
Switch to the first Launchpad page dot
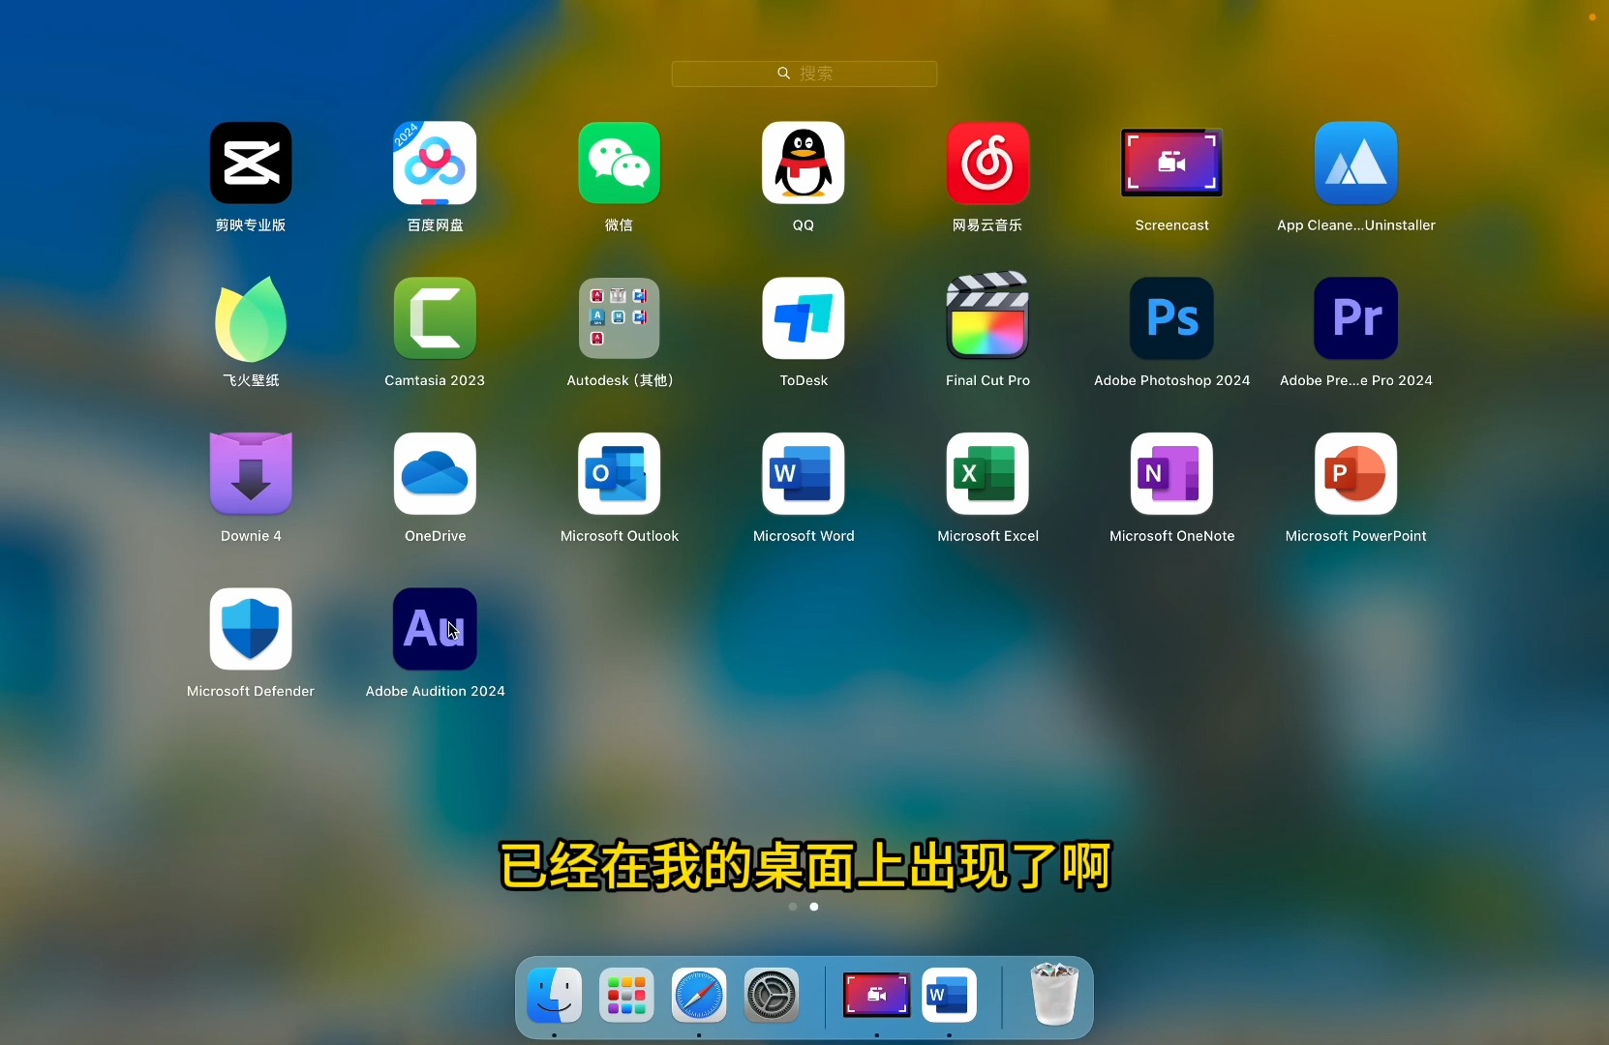coord(793,907)
